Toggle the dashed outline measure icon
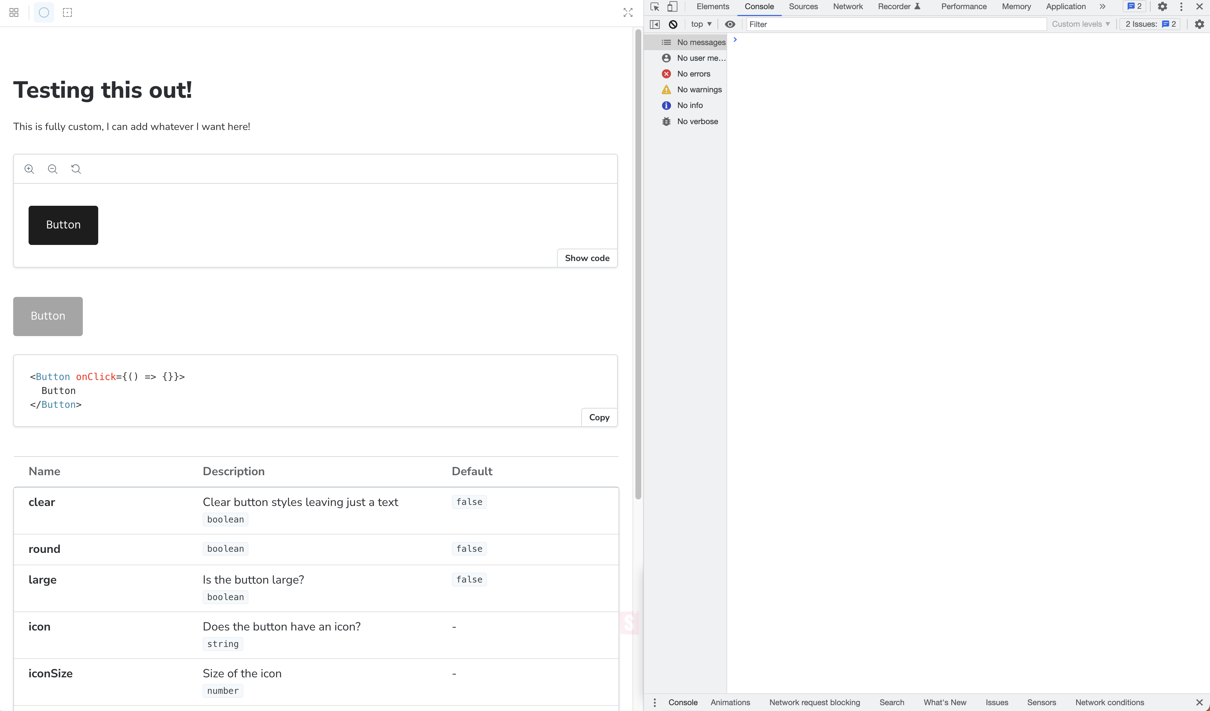 67,12
